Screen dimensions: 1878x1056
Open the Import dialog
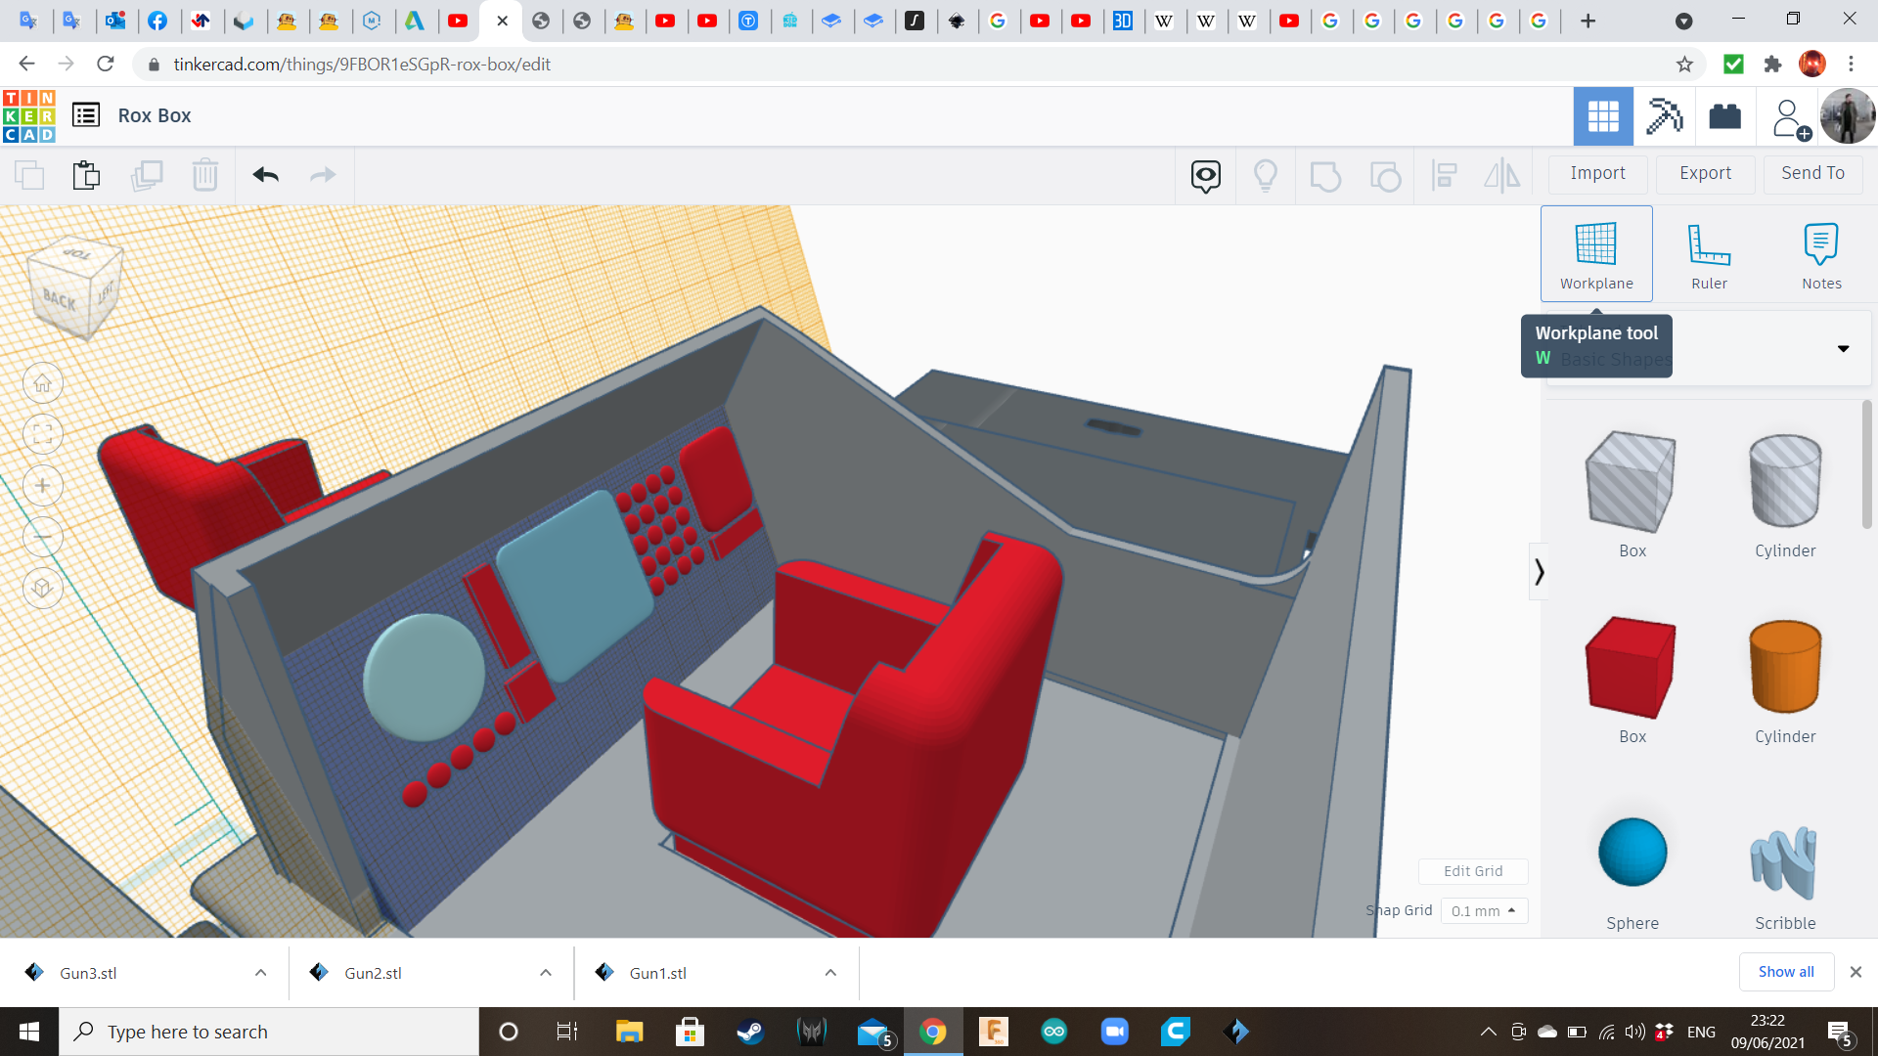click(x=1597, y=173)
